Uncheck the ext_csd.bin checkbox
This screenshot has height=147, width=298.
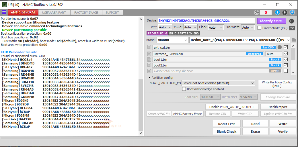(286, 47)
